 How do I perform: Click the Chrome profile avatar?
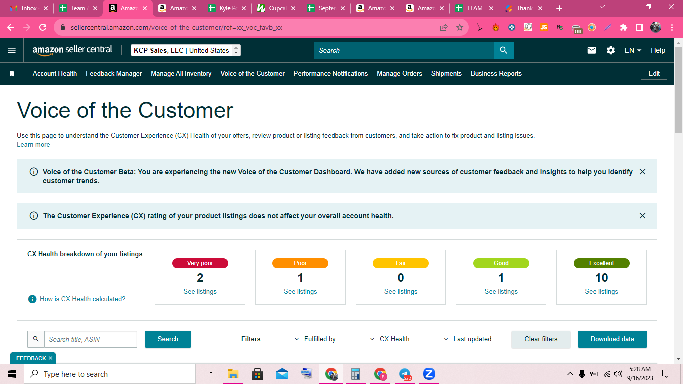(x=656, y=28)
